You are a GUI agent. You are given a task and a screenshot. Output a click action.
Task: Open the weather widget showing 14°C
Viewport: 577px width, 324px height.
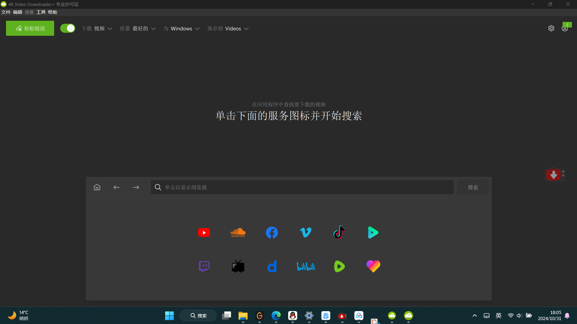pyautogui.click(x=18, y=316)
